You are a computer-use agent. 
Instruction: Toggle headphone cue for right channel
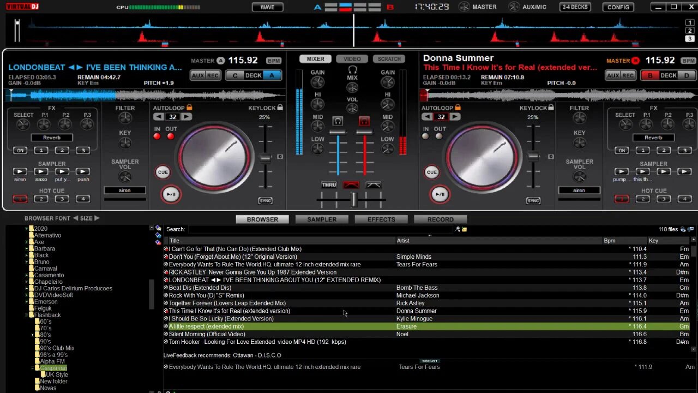[364, 121]
